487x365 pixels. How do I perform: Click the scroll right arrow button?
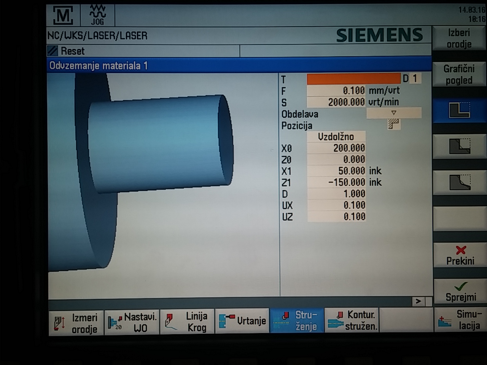tap(418, 301)
